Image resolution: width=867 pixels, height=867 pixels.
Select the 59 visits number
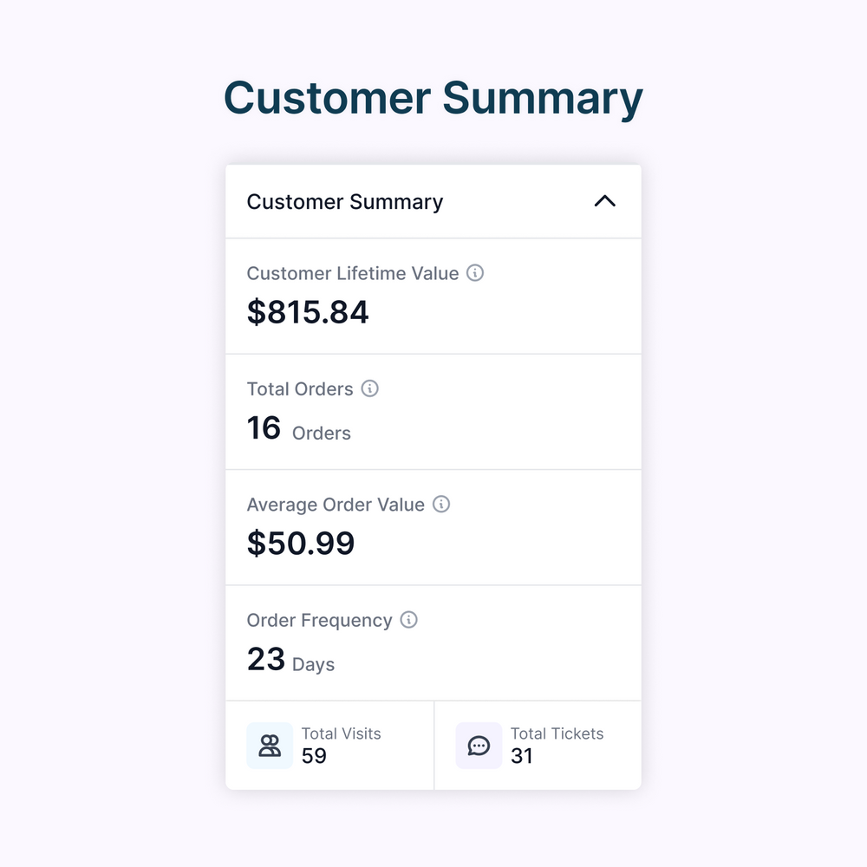314,756
